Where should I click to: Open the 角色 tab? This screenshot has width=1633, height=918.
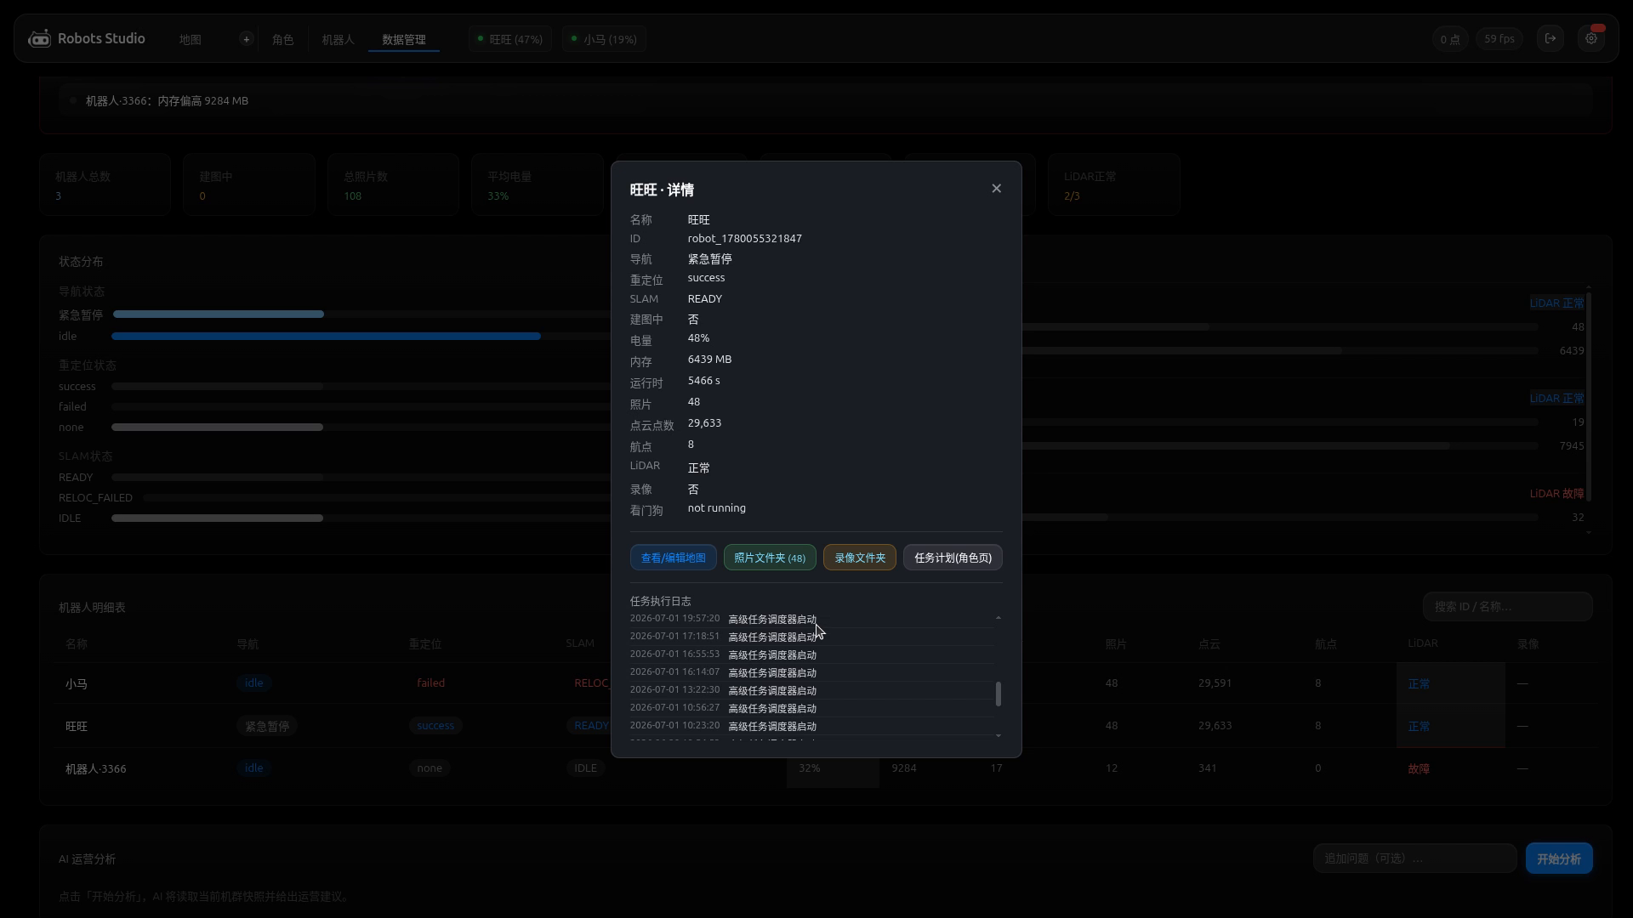point(282,40)
